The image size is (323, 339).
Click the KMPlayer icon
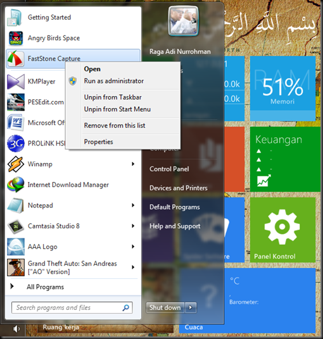pos(16,82)
